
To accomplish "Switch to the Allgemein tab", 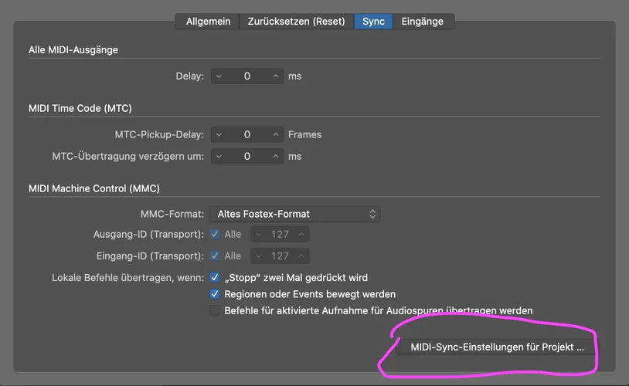I will point(208,22).
